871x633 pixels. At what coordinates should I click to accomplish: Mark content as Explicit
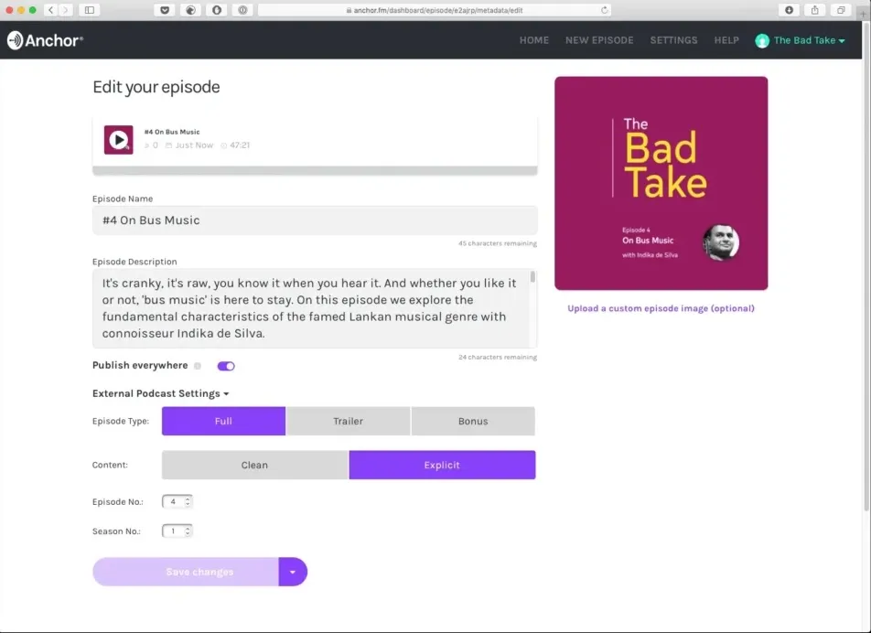pyautogui.click(x=442, y=465)
